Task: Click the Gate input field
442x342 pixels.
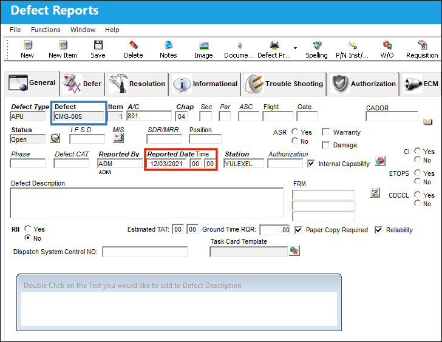Action: [x=307, y=116]
